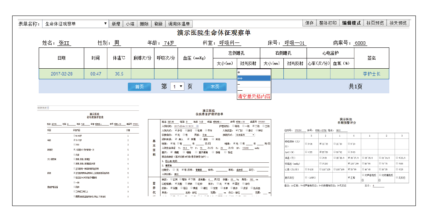Click 刷新 to refresh the form
428x217 pixels.
pyautogui.click(x=158, y=24)
